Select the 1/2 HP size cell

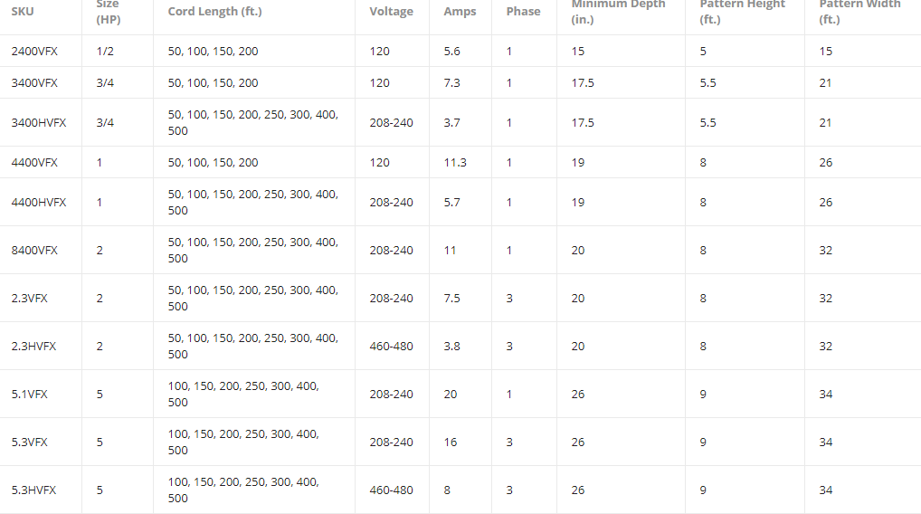point(105,52)
